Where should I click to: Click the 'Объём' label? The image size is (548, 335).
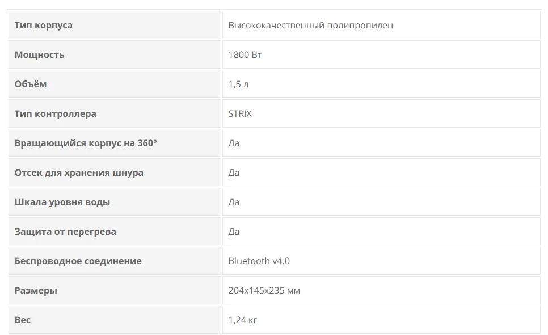(31, 84)
